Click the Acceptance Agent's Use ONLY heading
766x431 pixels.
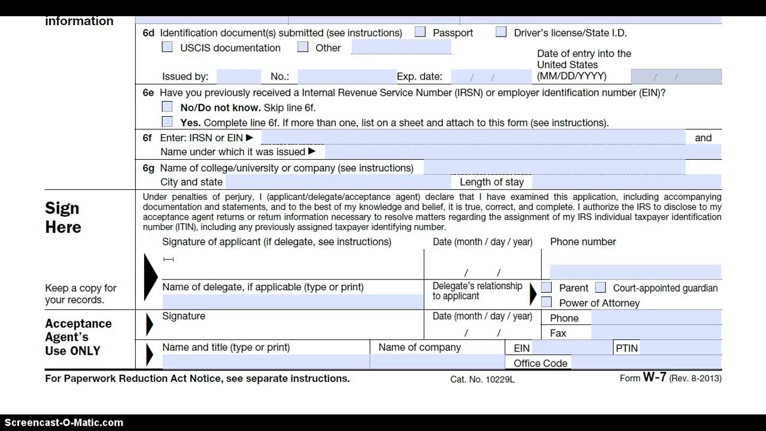[x=78, y=337]
